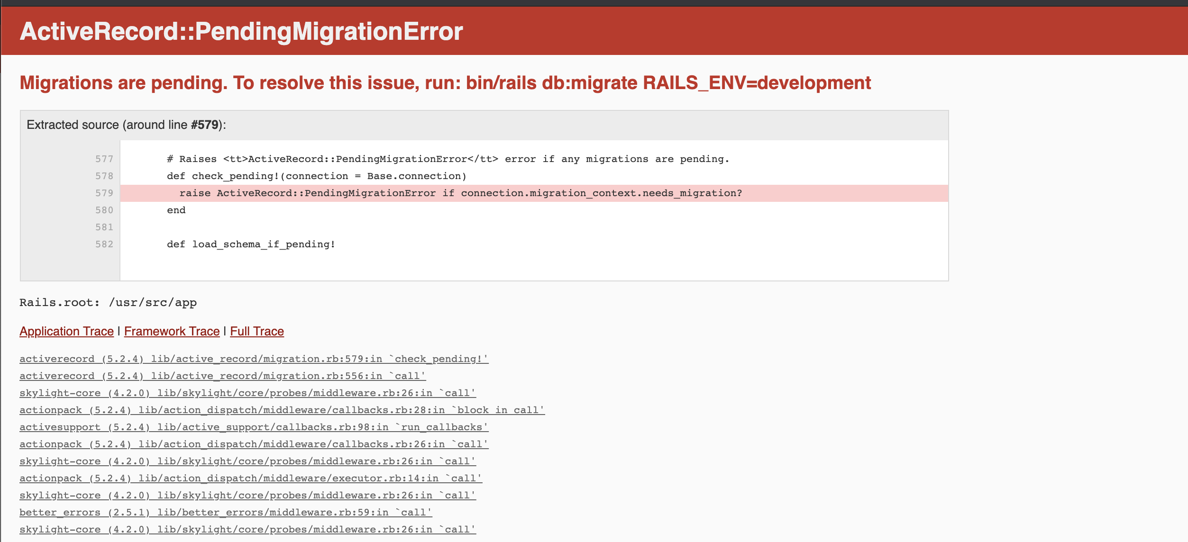Open migration.rb:579 in check_pending! frame
Viewport: 1188px width, 542px height.
click(254, 359)
